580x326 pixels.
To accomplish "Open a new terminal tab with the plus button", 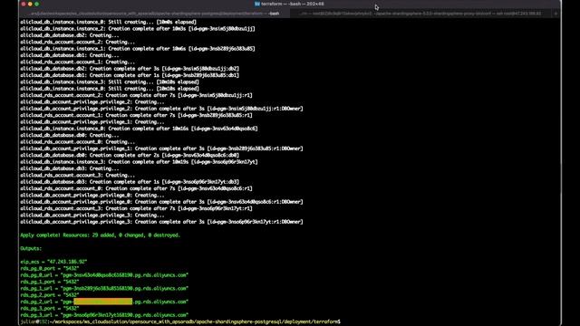I will pyautogui.click(x=556, y=14).
